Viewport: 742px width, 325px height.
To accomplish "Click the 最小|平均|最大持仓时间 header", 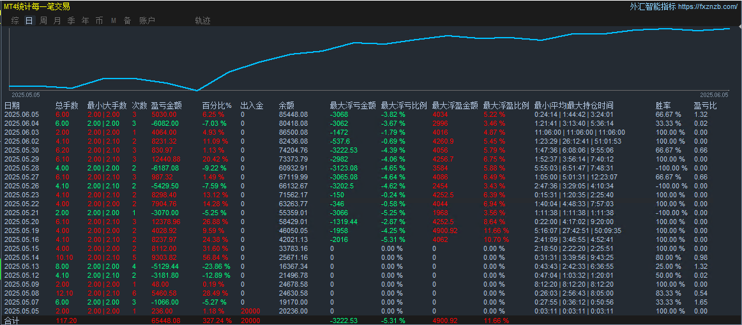I will point(573,105).
